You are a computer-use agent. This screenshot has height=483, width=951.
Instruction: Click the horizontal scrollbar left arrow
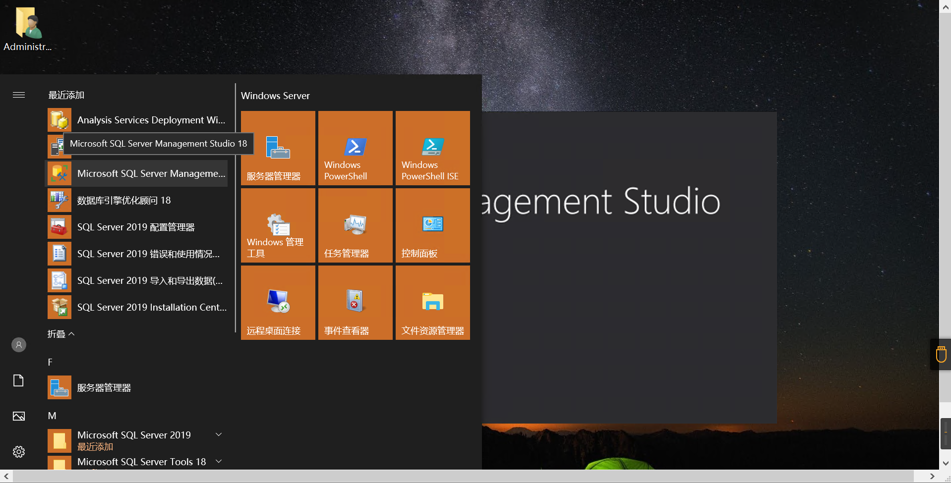(x=6, y=476)
